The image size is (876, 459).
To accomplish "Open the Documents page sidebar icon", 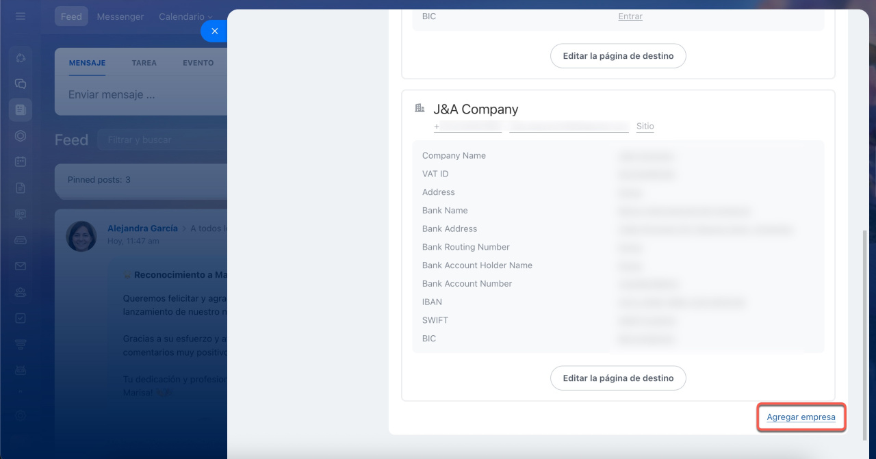I will pos(21,187).
